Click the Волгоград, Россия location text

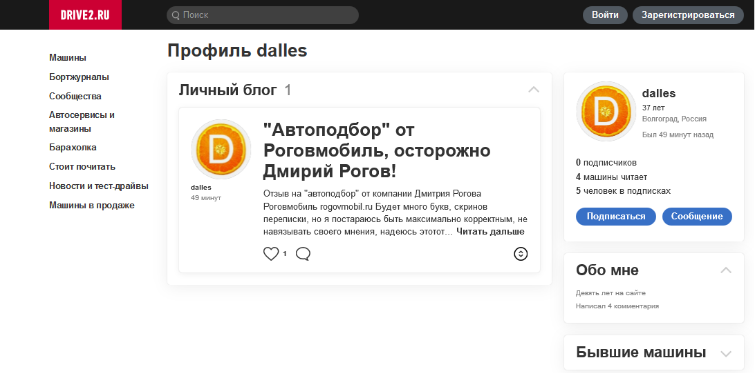point(674,119)
